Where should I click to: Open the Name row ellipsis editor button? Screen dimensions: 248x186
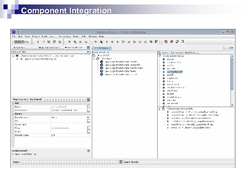[x=89, y=107]
